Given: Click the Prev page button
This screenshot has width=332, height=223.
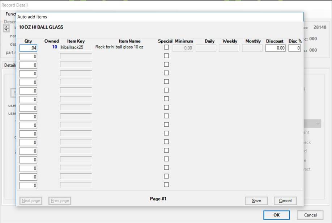Looking at the screenshot, I should 60,201.
